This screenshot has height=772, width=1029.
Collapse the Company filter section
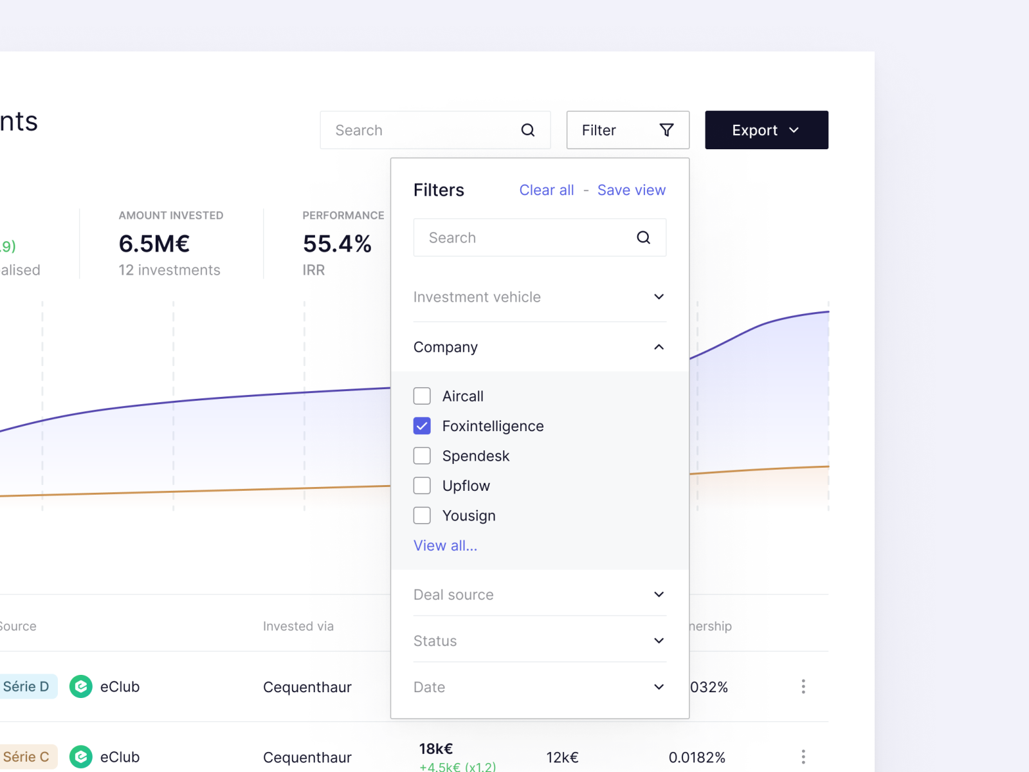(x=659, y=347)
